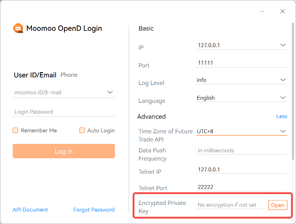296x224 pixels.
Task: Open the Time Zone UTC+8 dropdown
Action: (283, 131)
